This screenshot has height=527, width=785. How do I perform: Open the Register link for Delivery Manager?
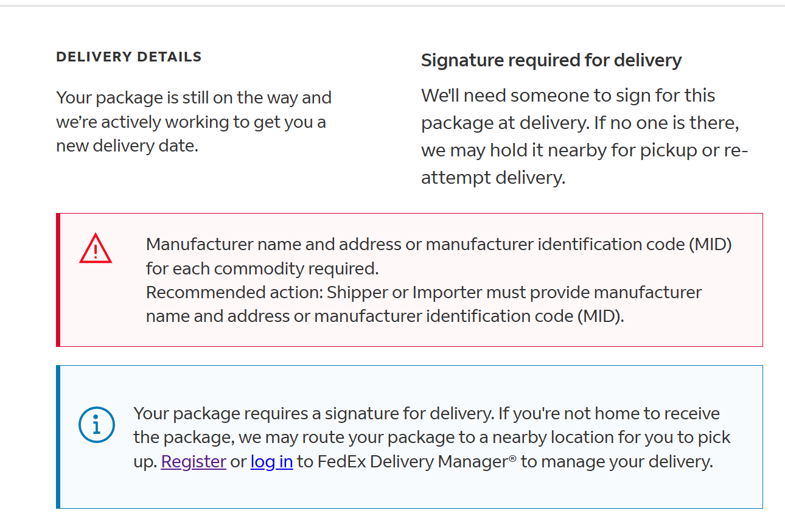point(194,462)
